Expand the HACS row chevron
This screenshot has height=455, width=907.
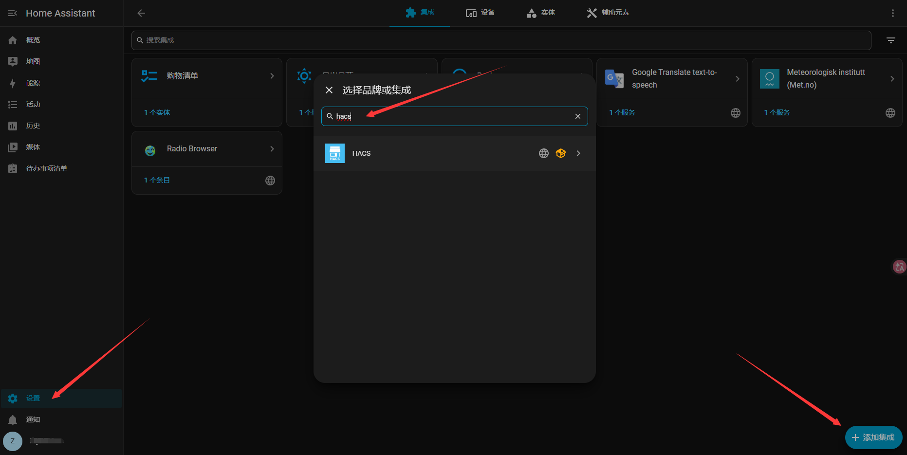click(x=578, y=153)
